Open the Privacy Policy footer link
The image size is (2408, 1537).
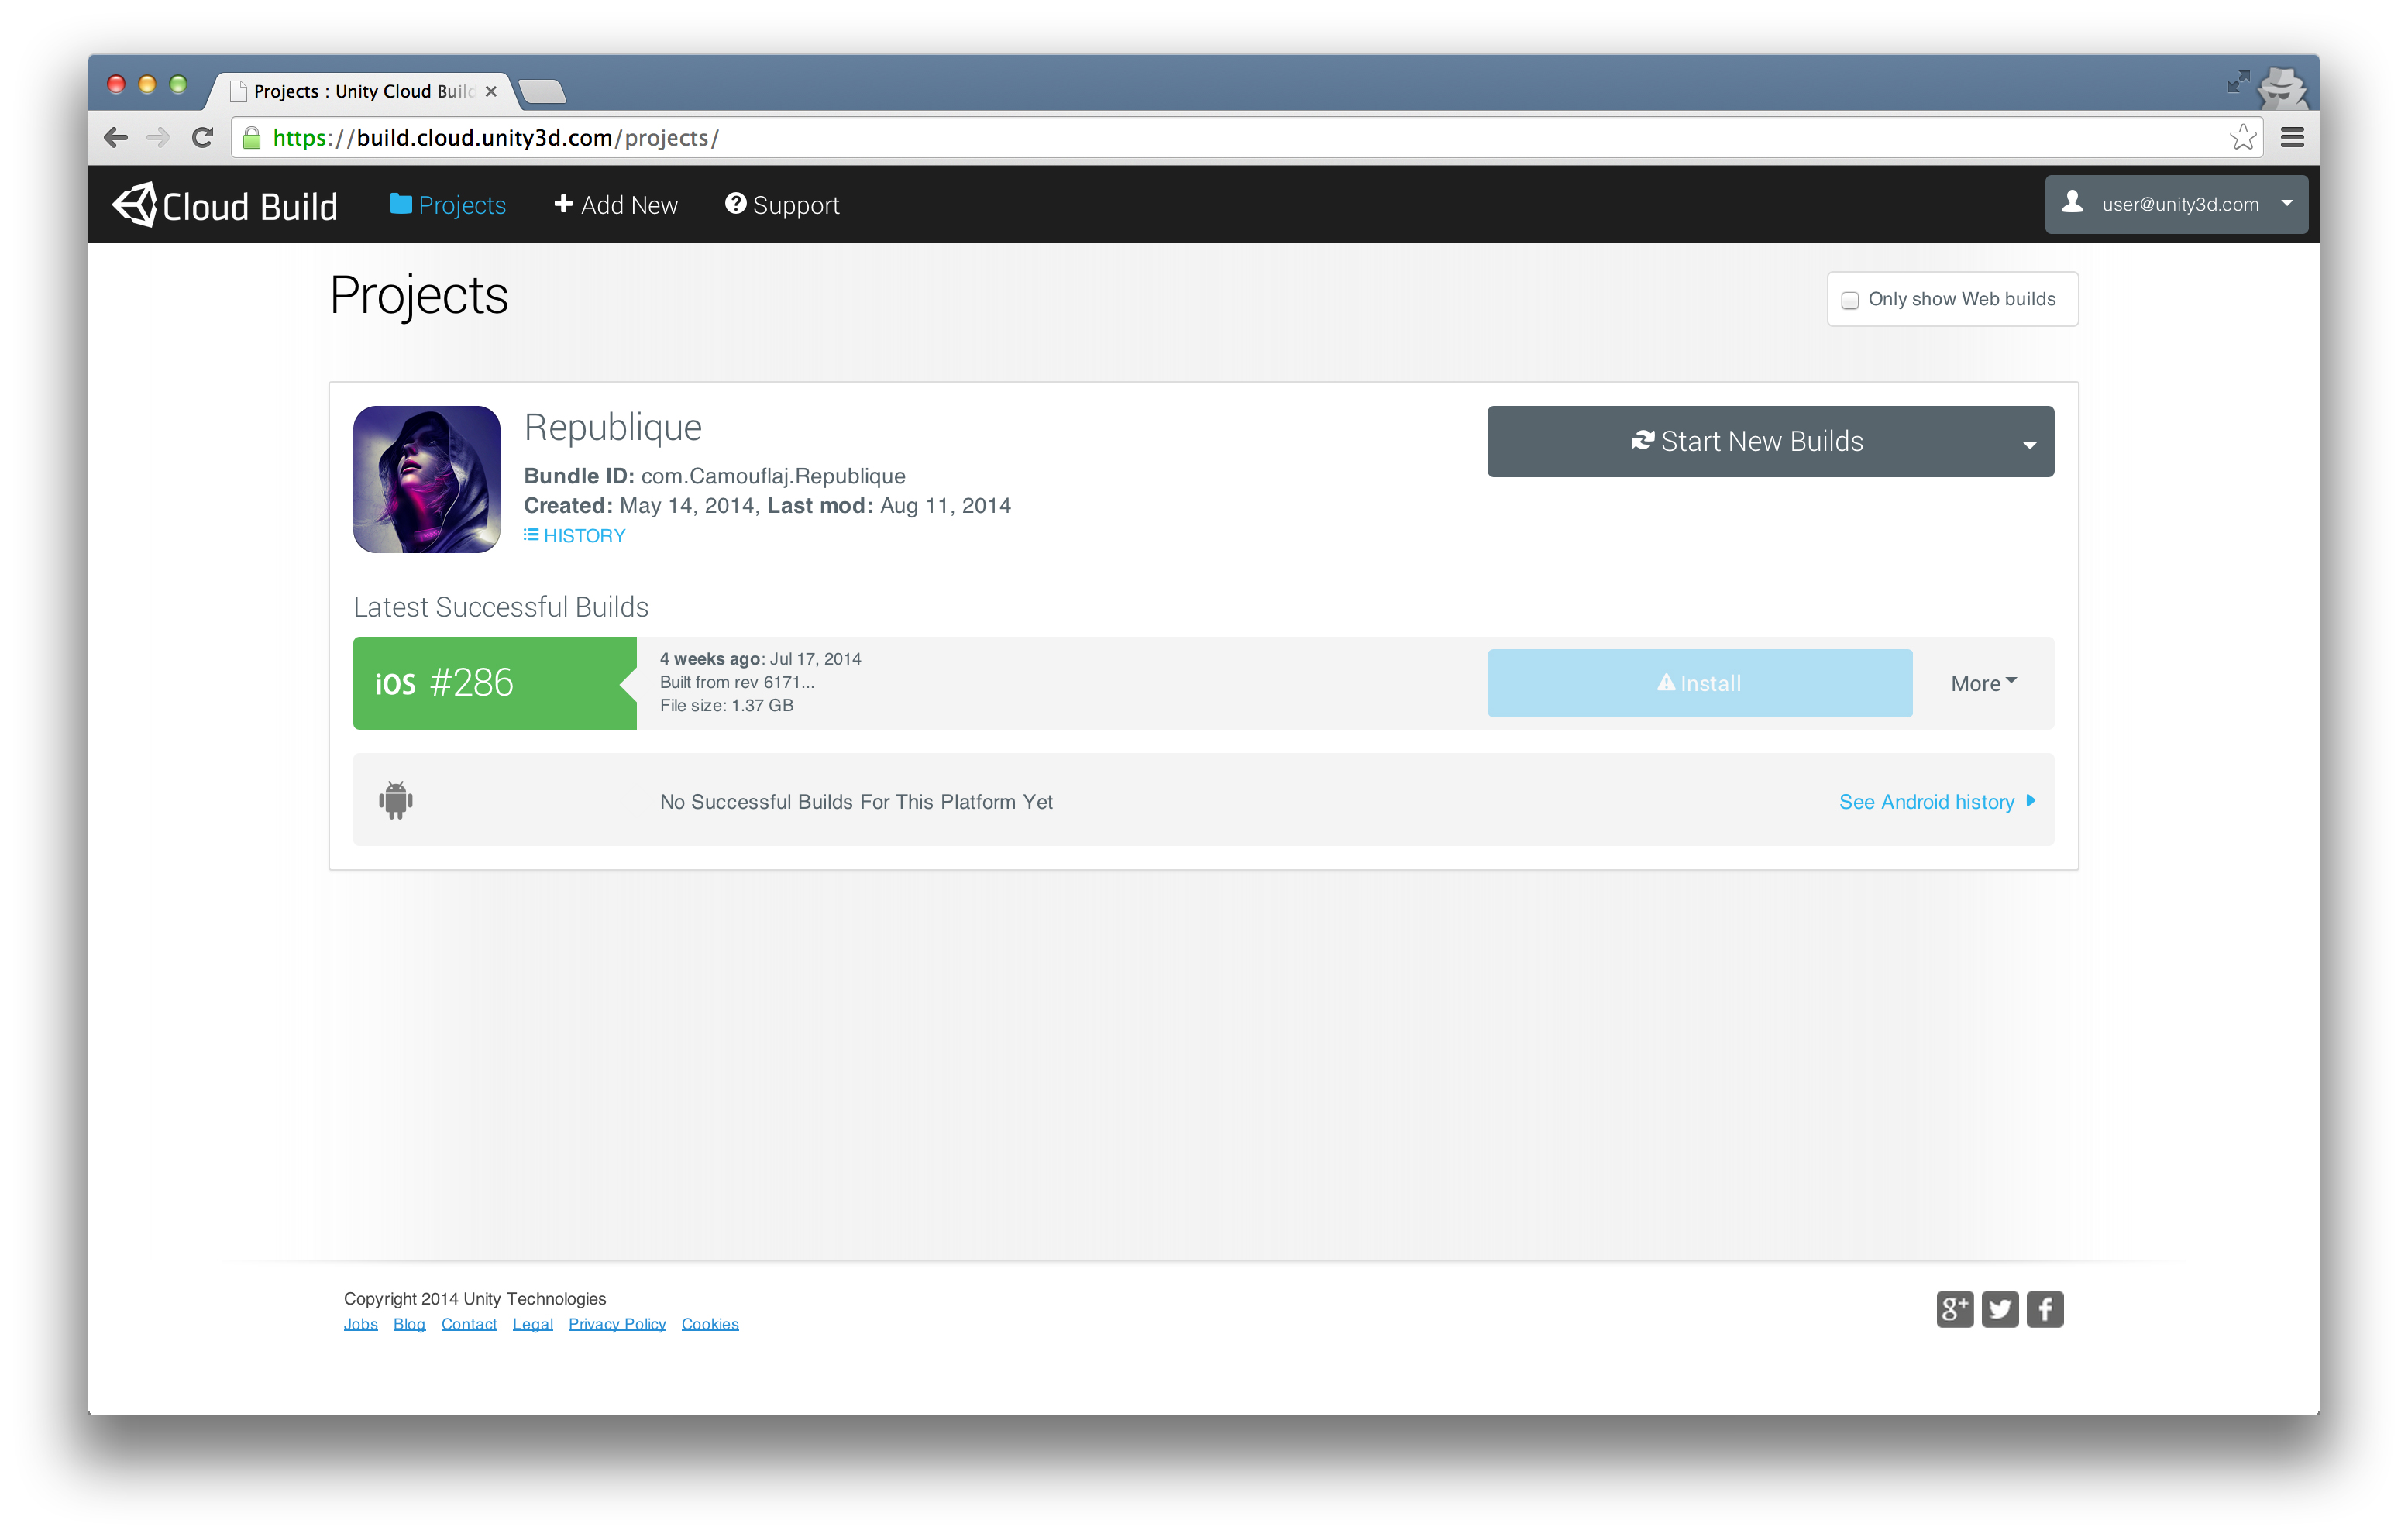pos(617,1324)
